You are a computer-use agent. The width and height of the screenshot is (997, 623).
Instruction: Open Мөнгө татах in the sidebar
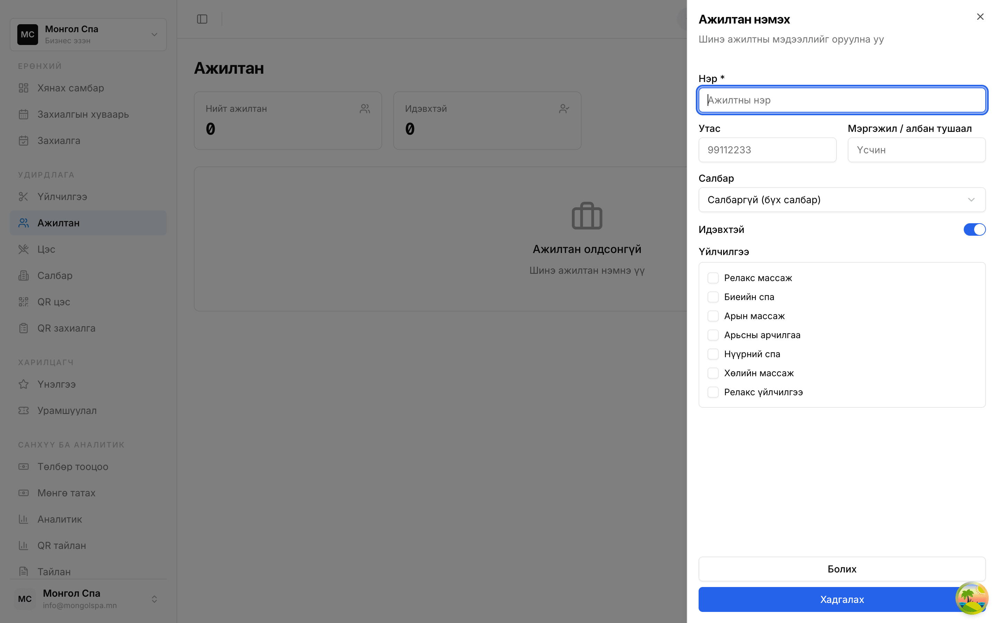coord(88,493)
